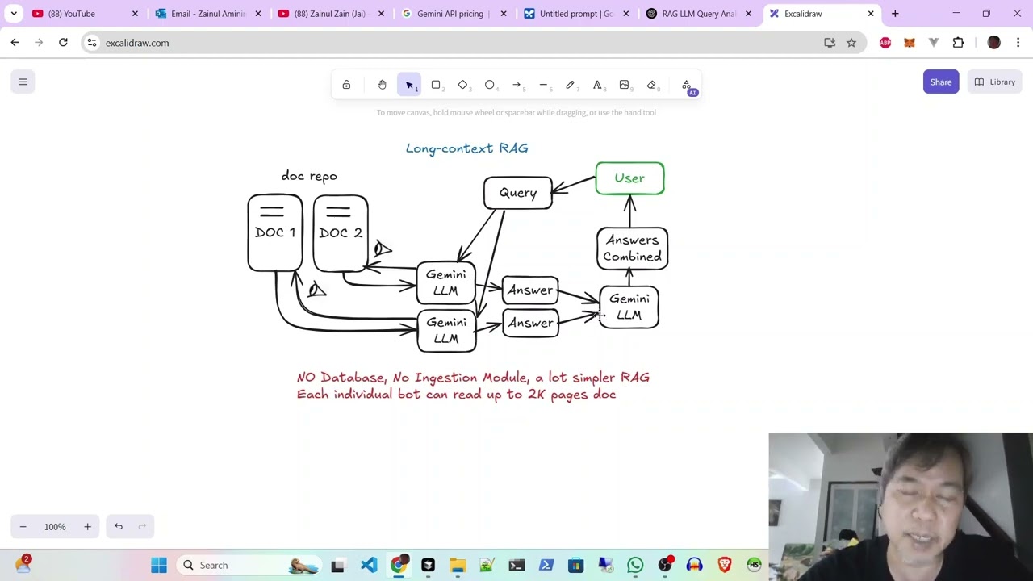Switch to the Untitled prompt tab
Viewport: 1033px width, 581px height.
point(576,14)
